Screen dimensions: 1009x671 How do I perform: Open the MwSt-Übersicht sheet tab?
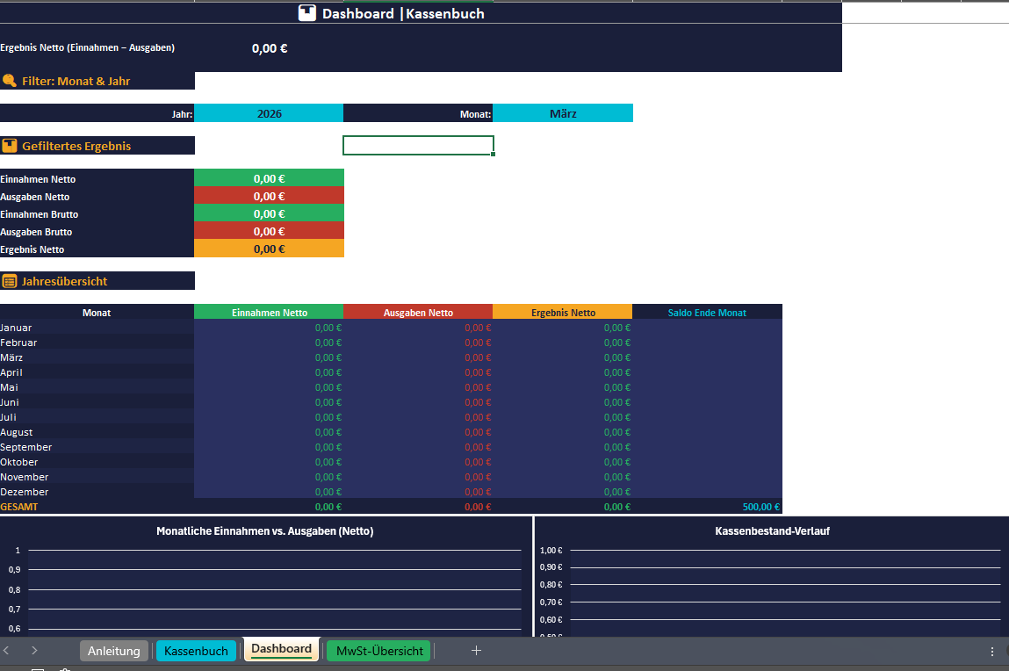pos(379,651)
